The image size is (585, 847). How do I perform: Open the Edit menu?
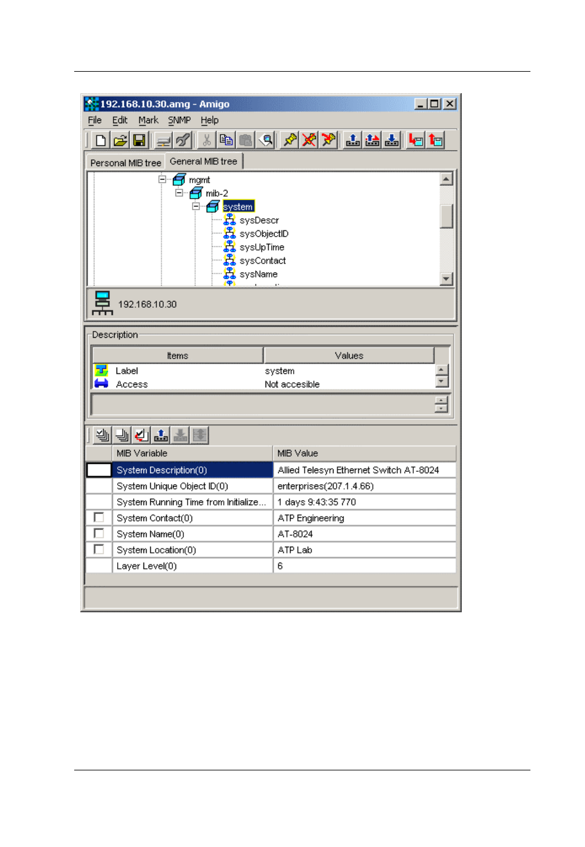(120, 120)
